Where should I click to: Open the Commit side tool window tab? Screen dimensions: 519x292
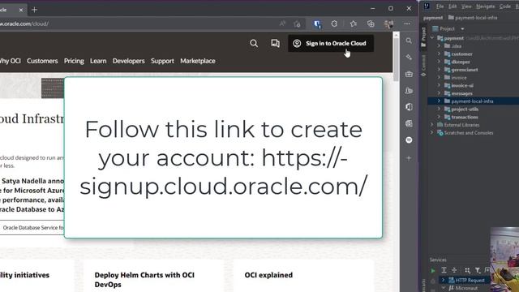[423, 66]
